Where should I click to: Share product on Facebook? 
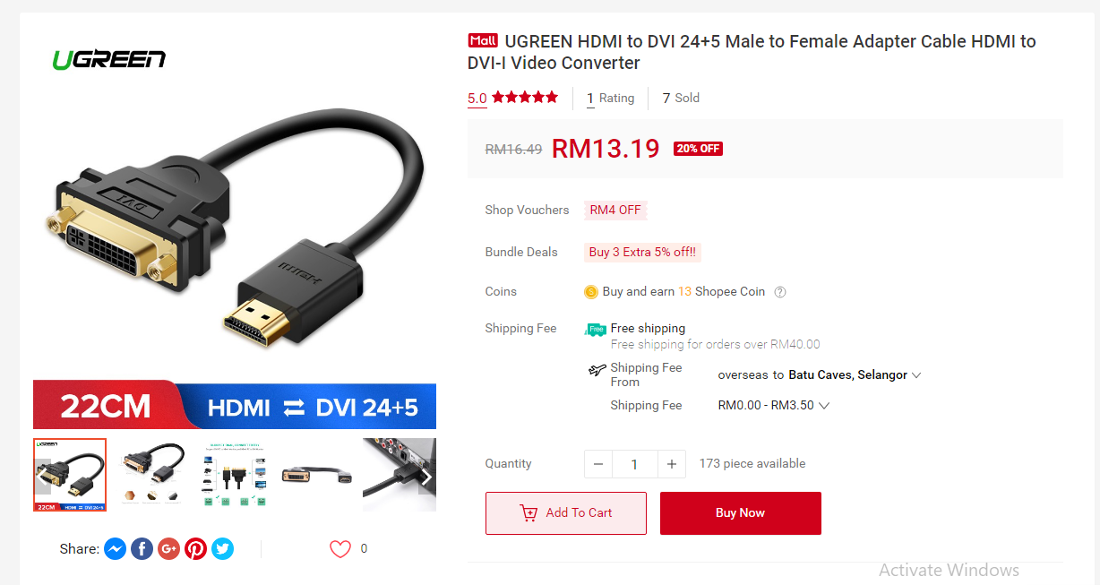pos(142,548)
